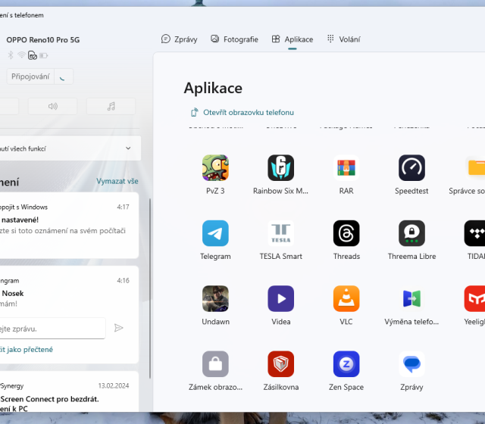Launch the VLC app
This screenshot has height=424, width=485.
pyautogui.click(x=346, y=298)
